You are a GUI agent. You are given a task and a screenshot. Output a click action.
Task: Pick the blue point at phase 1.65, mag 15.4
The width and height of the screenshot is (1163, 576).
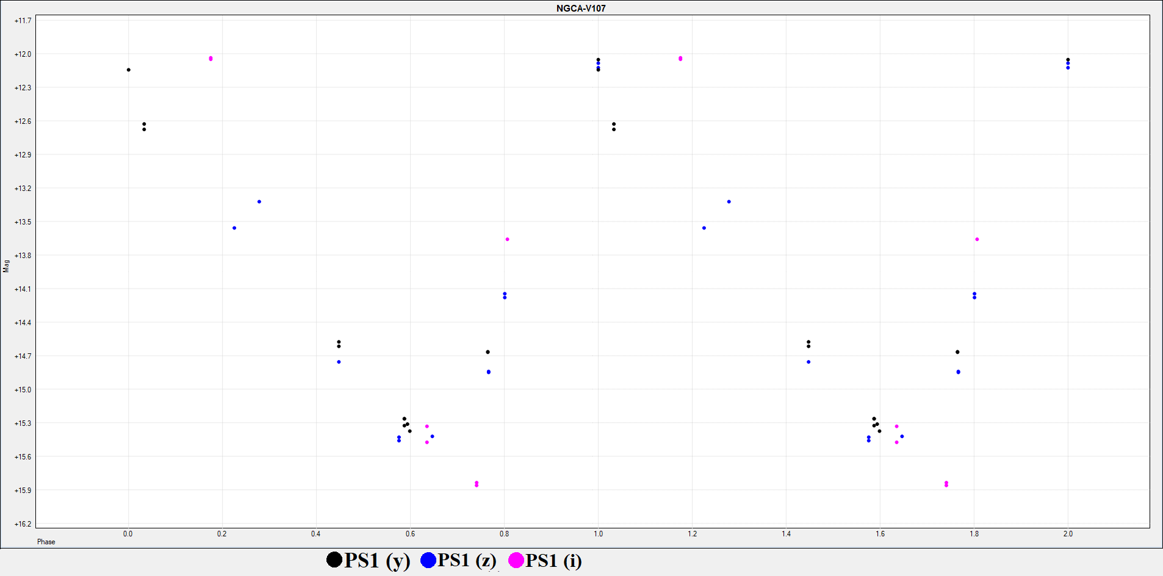click(x=902, y=436)
